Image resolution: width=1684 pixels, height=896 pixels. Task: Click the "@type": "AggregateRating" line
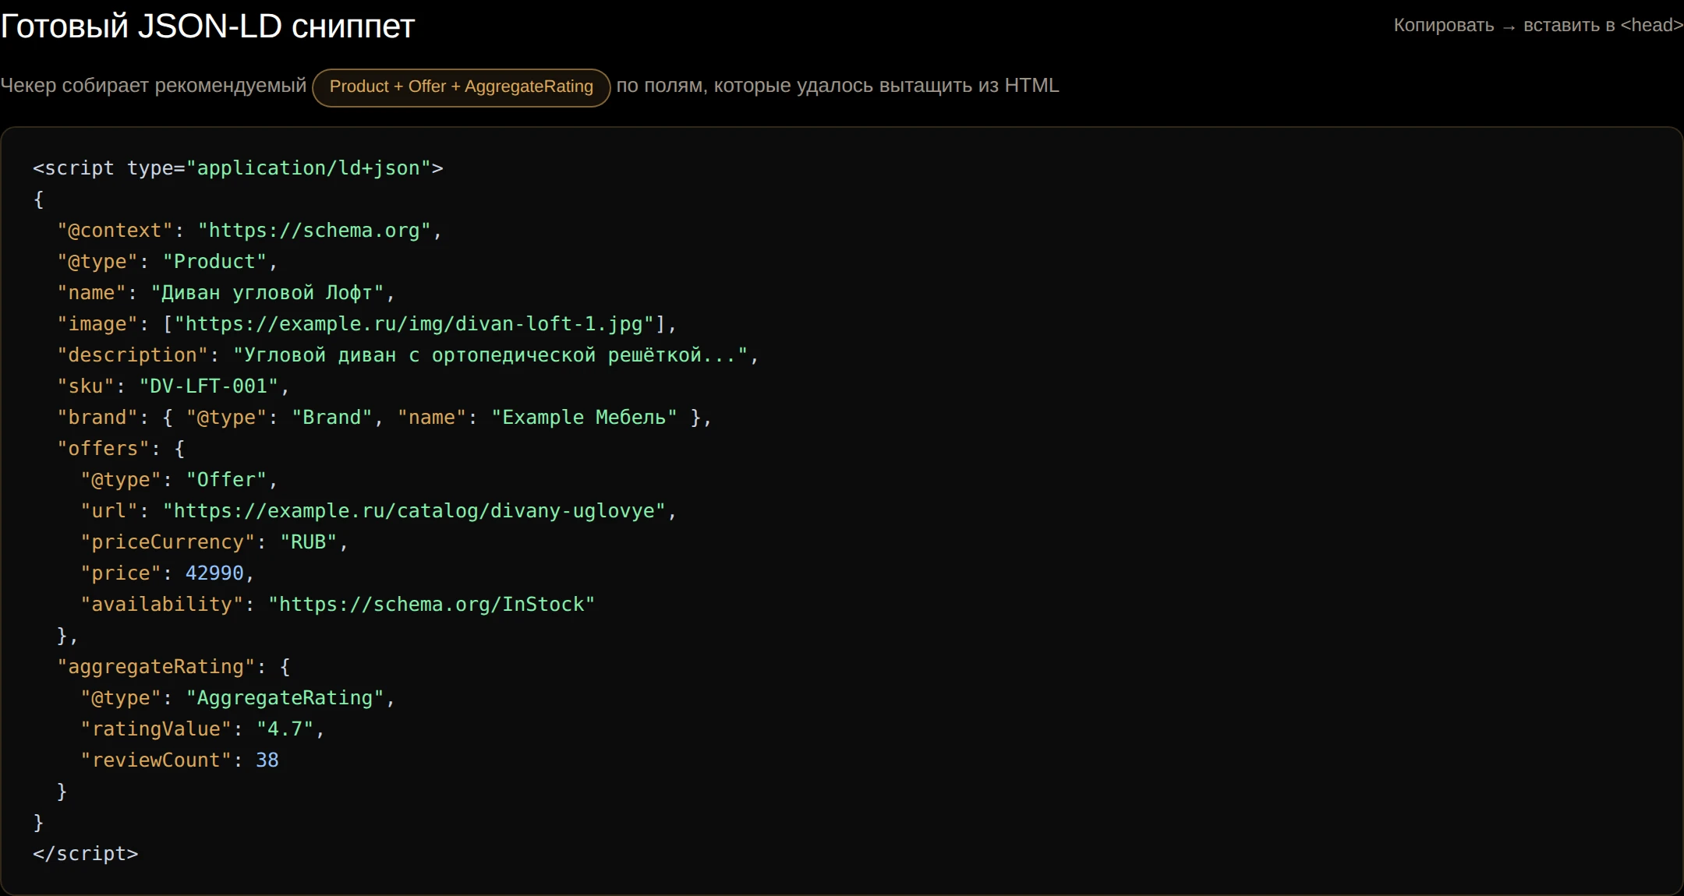[238, 698]
